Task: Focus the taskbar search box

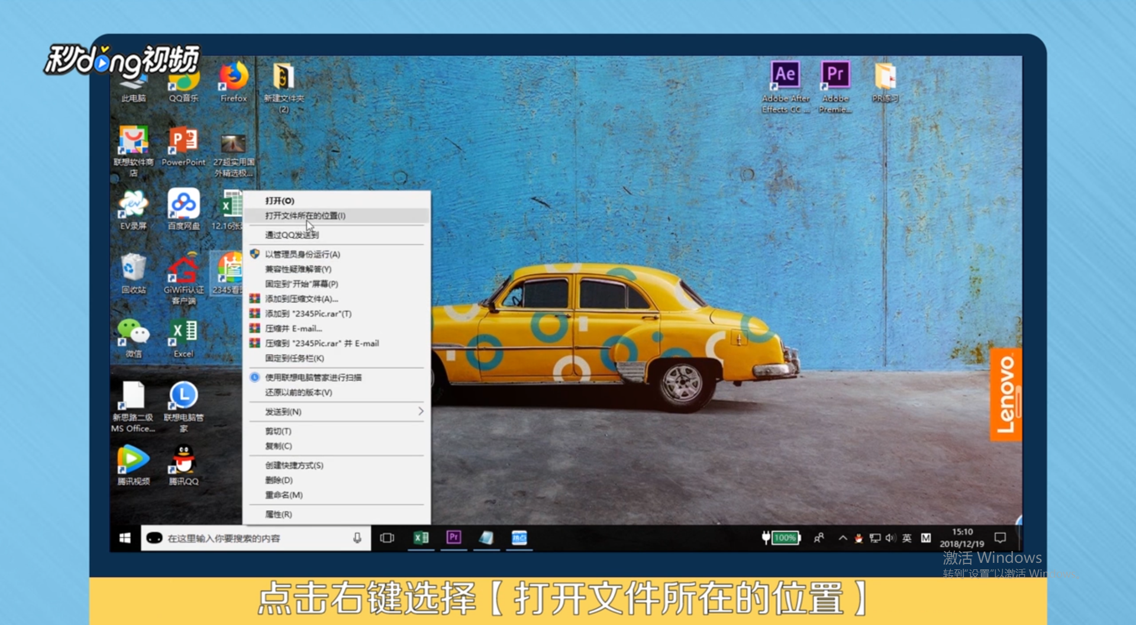Action: click(x=256, y=538)
